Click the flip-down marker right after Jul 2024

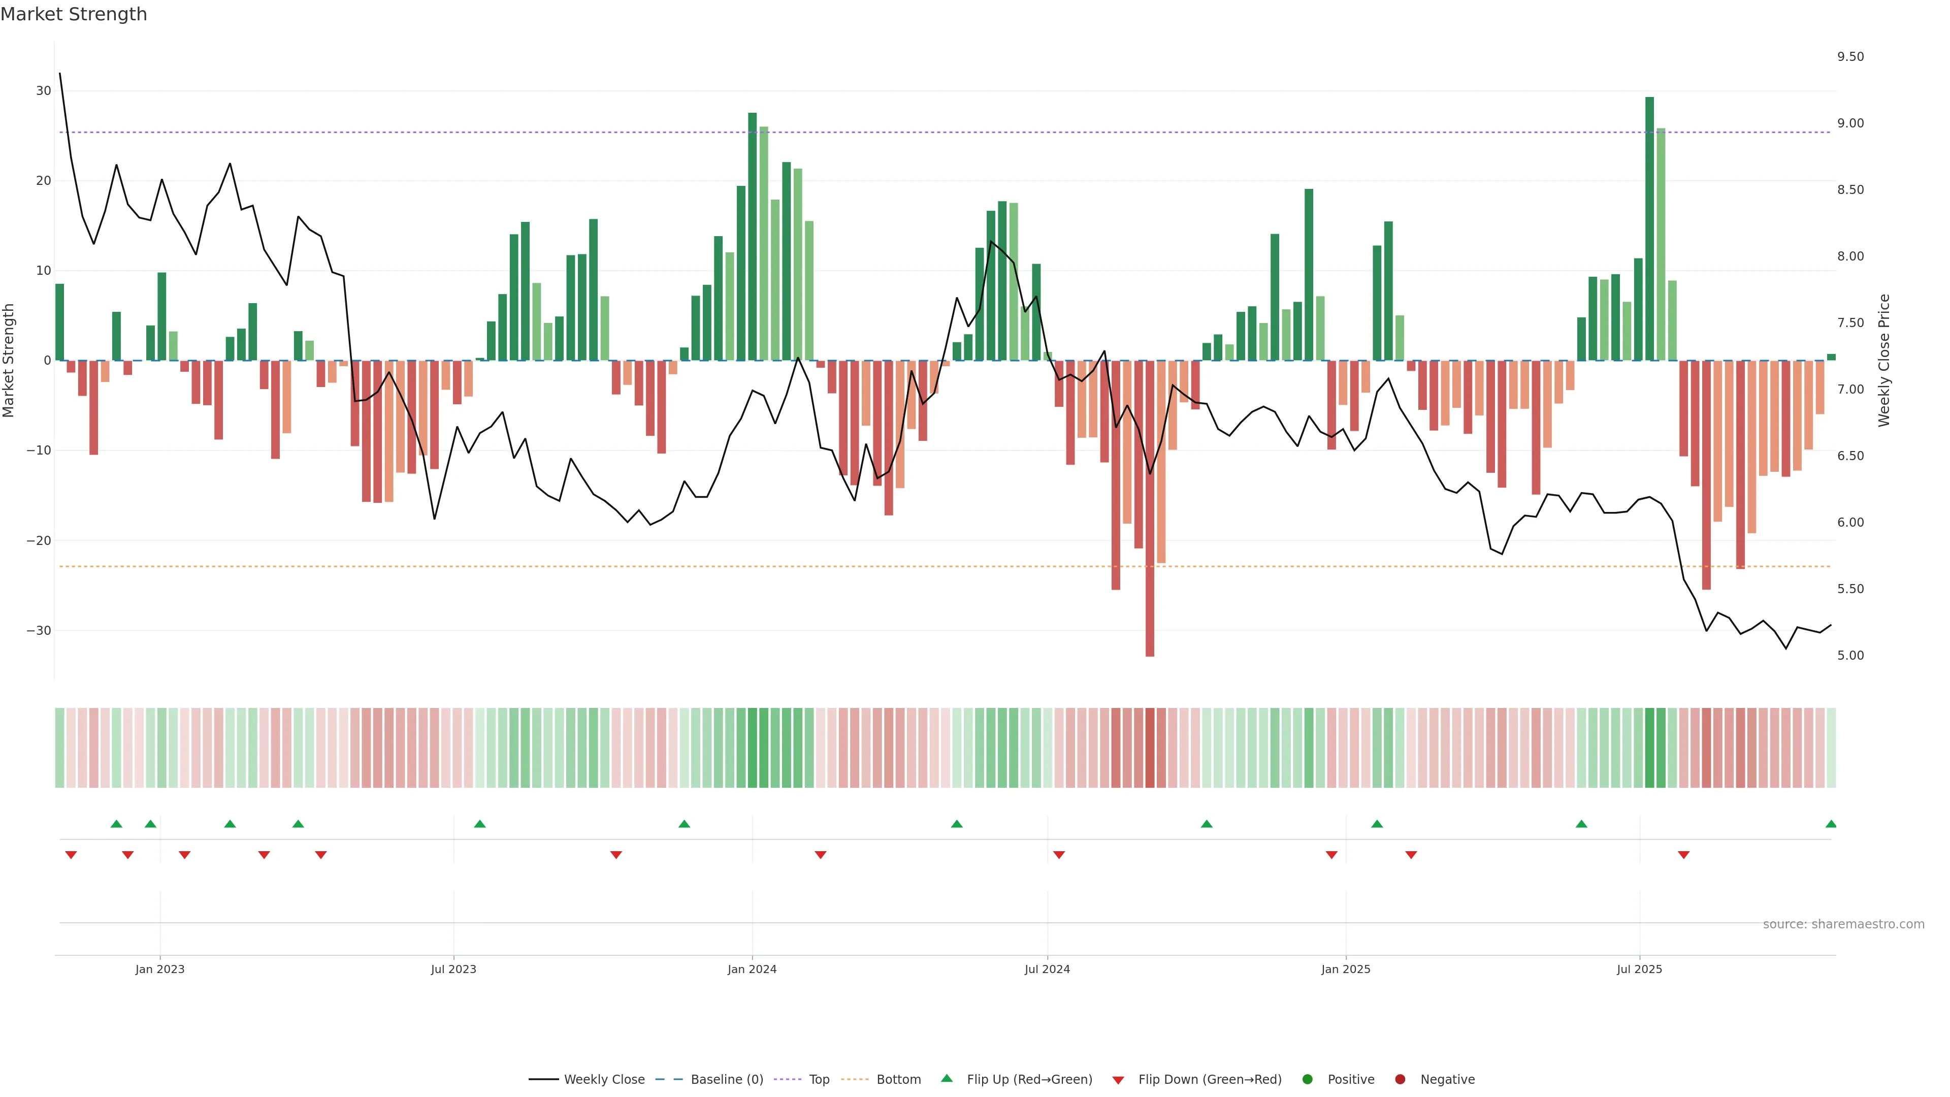pos(1059,855)
